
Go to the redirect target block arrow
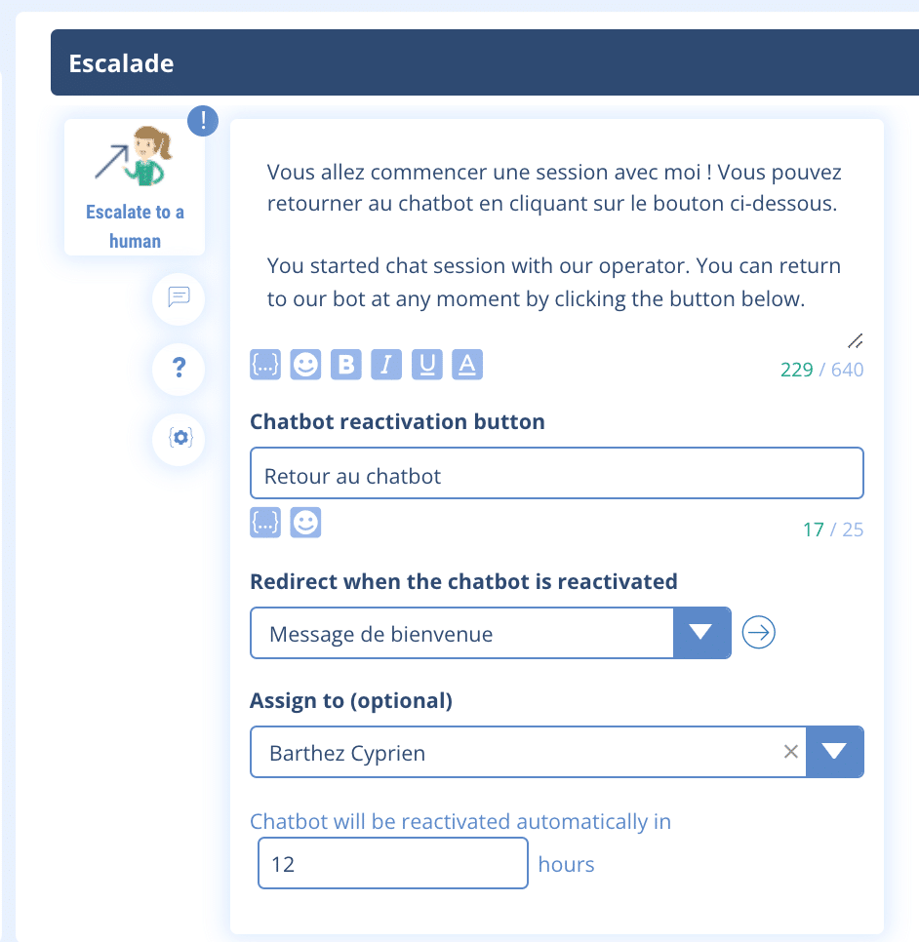[x=759, y=633]
